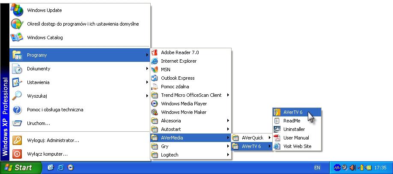The image size is (393, 174).
Task: Expand the Autostart submenu arrow
Action: pyautogui.click(x=228, y=129)
